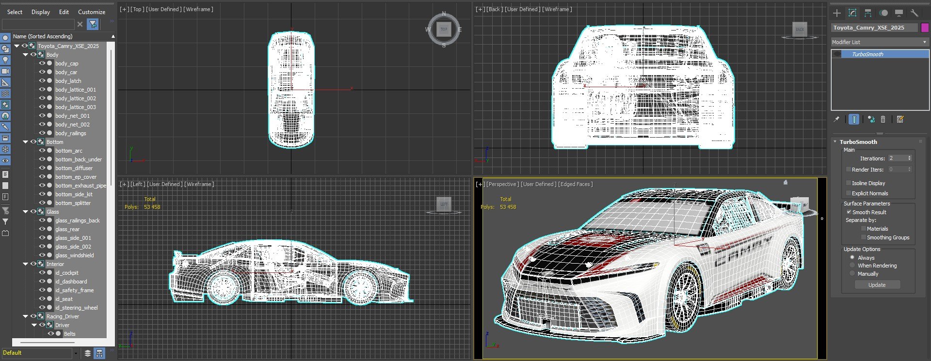This screenshot has width=931, height=361.
Task: Toggle Show End Result button
Action: click(854, 119)
